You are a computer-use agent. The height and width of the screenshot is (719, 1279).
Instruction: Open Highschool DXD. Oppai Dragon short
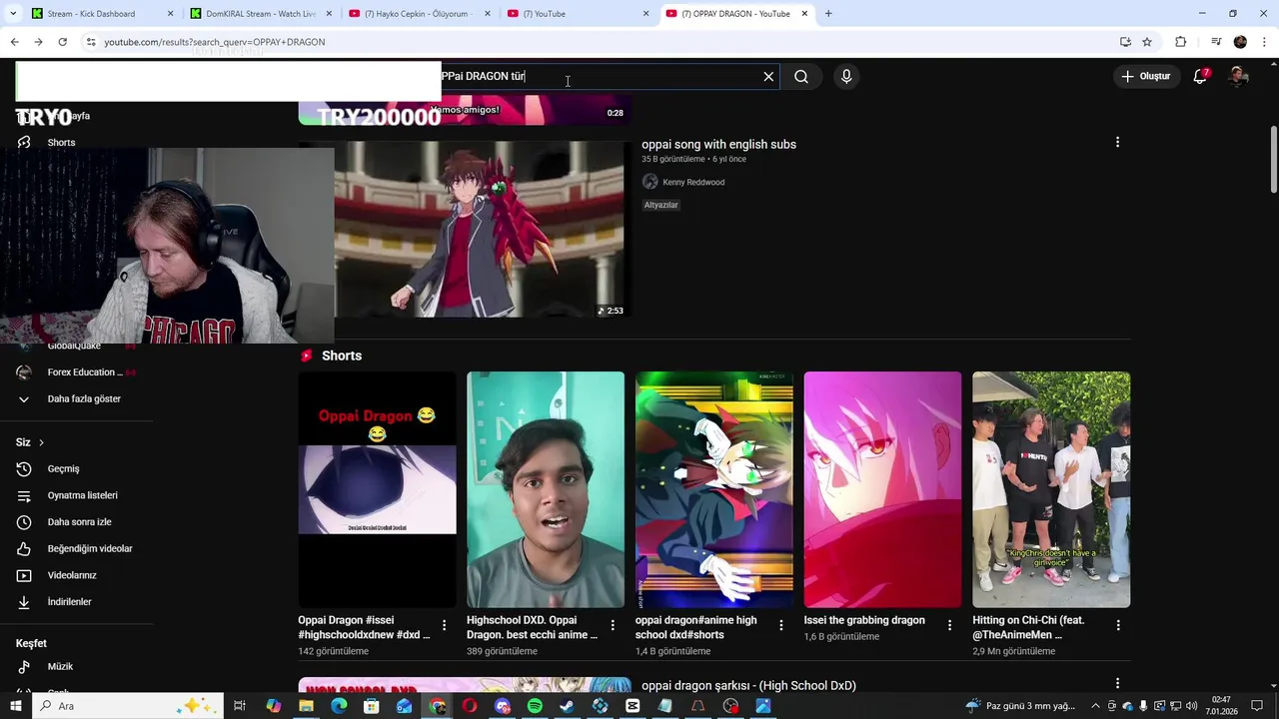click(x=546, y=489)
